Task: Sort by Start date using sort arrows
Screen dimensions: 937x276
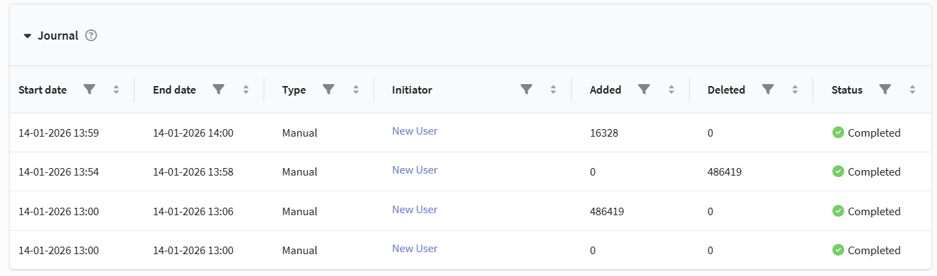Action: (116, 89)
